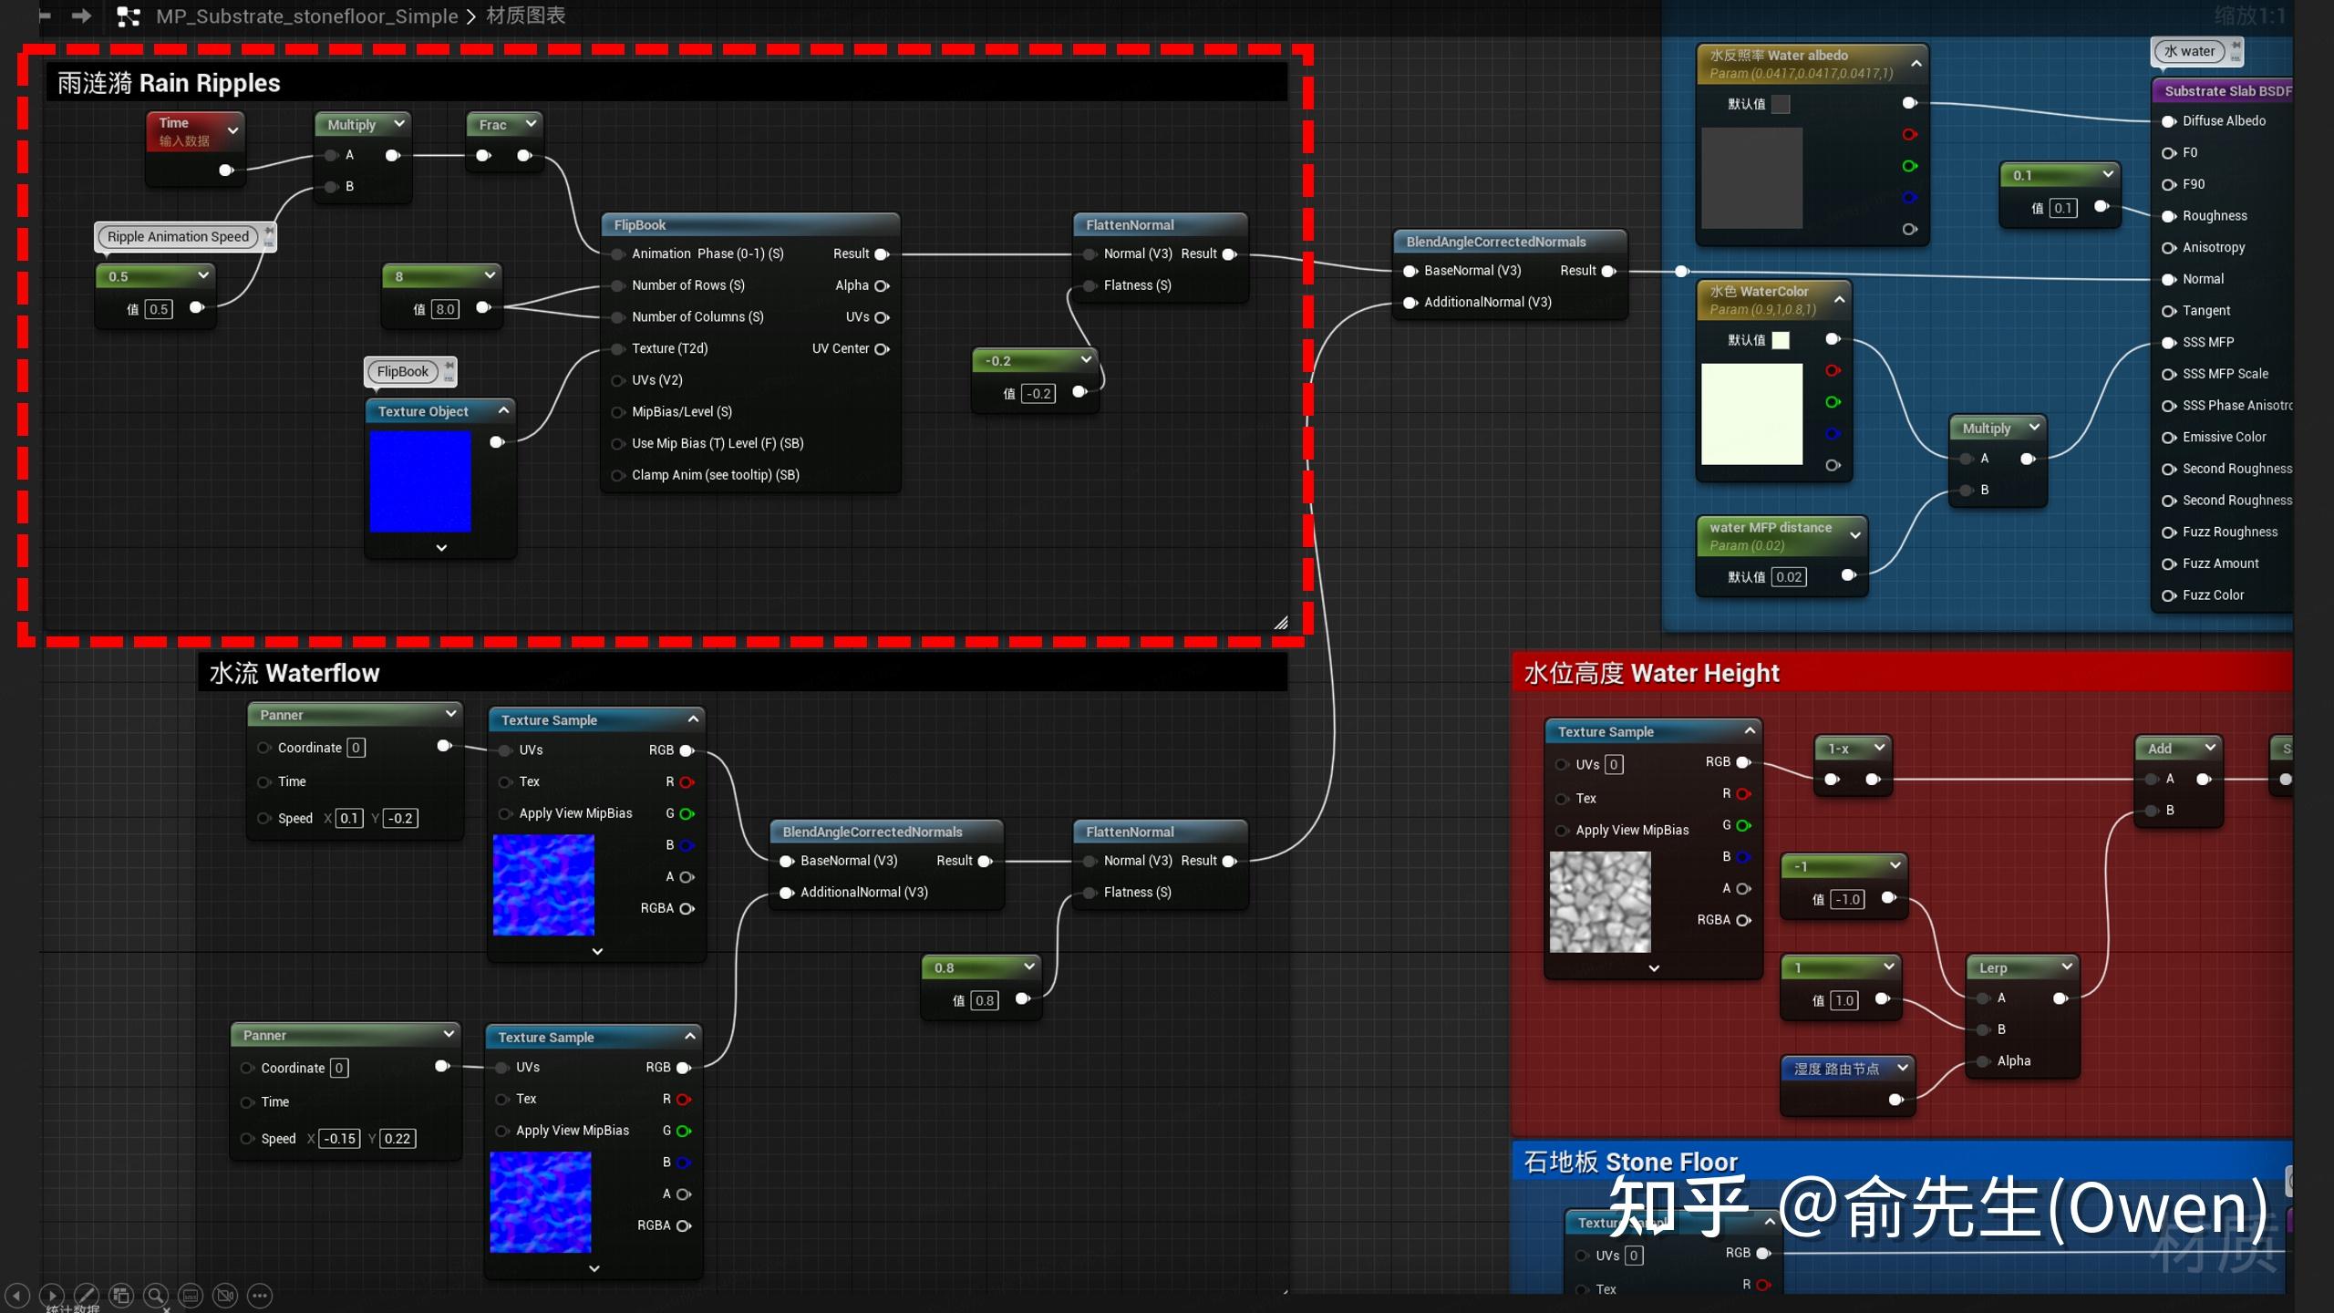Viewport: 2334px width, 1313px height.
Task: Click the back navigation arrow in the bottom toolbar
Action: (16, 1295)
